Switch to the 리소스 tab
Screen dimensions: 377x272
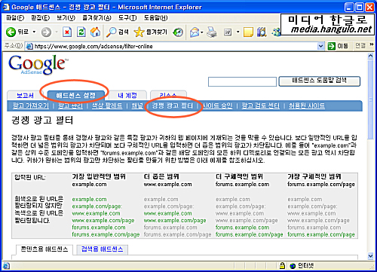(x=168, y=96)
